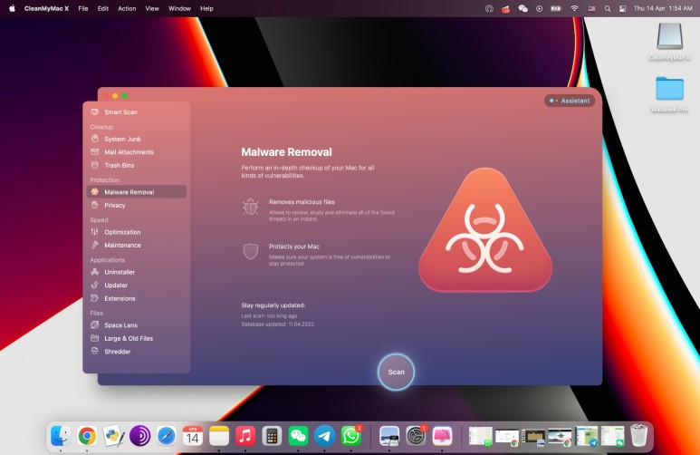Select Large & Old Files module
The image size is (700, 455).
click(x=129, y=338)
